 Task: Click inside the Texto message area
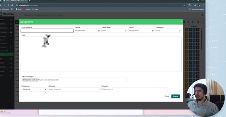click(101, 54)
